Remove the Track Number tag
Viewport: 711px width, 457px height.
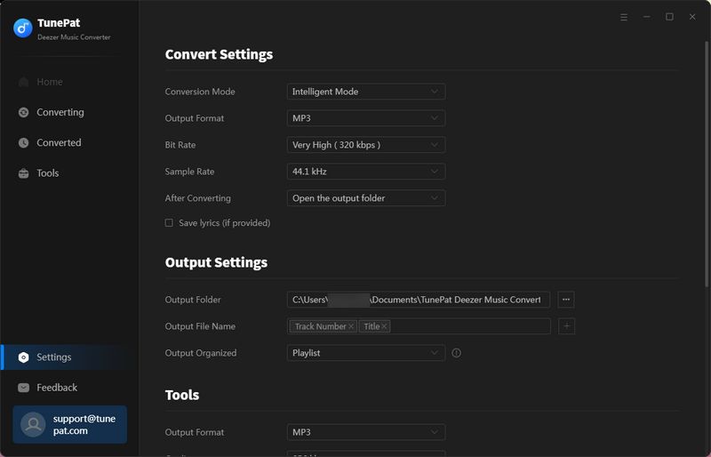click(352, 326)
